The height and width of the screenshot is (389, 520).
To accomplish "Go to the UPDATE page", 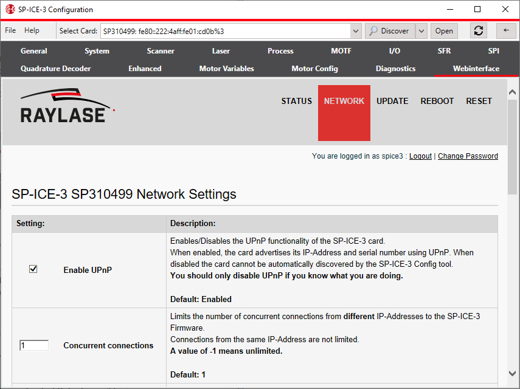I will click(392, 101).
